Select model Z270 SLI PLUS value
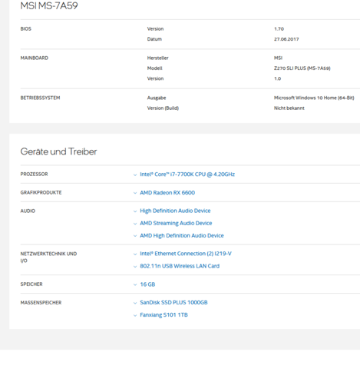The width and height of the screenshot is (360, 369). click(x=302, y=68)
